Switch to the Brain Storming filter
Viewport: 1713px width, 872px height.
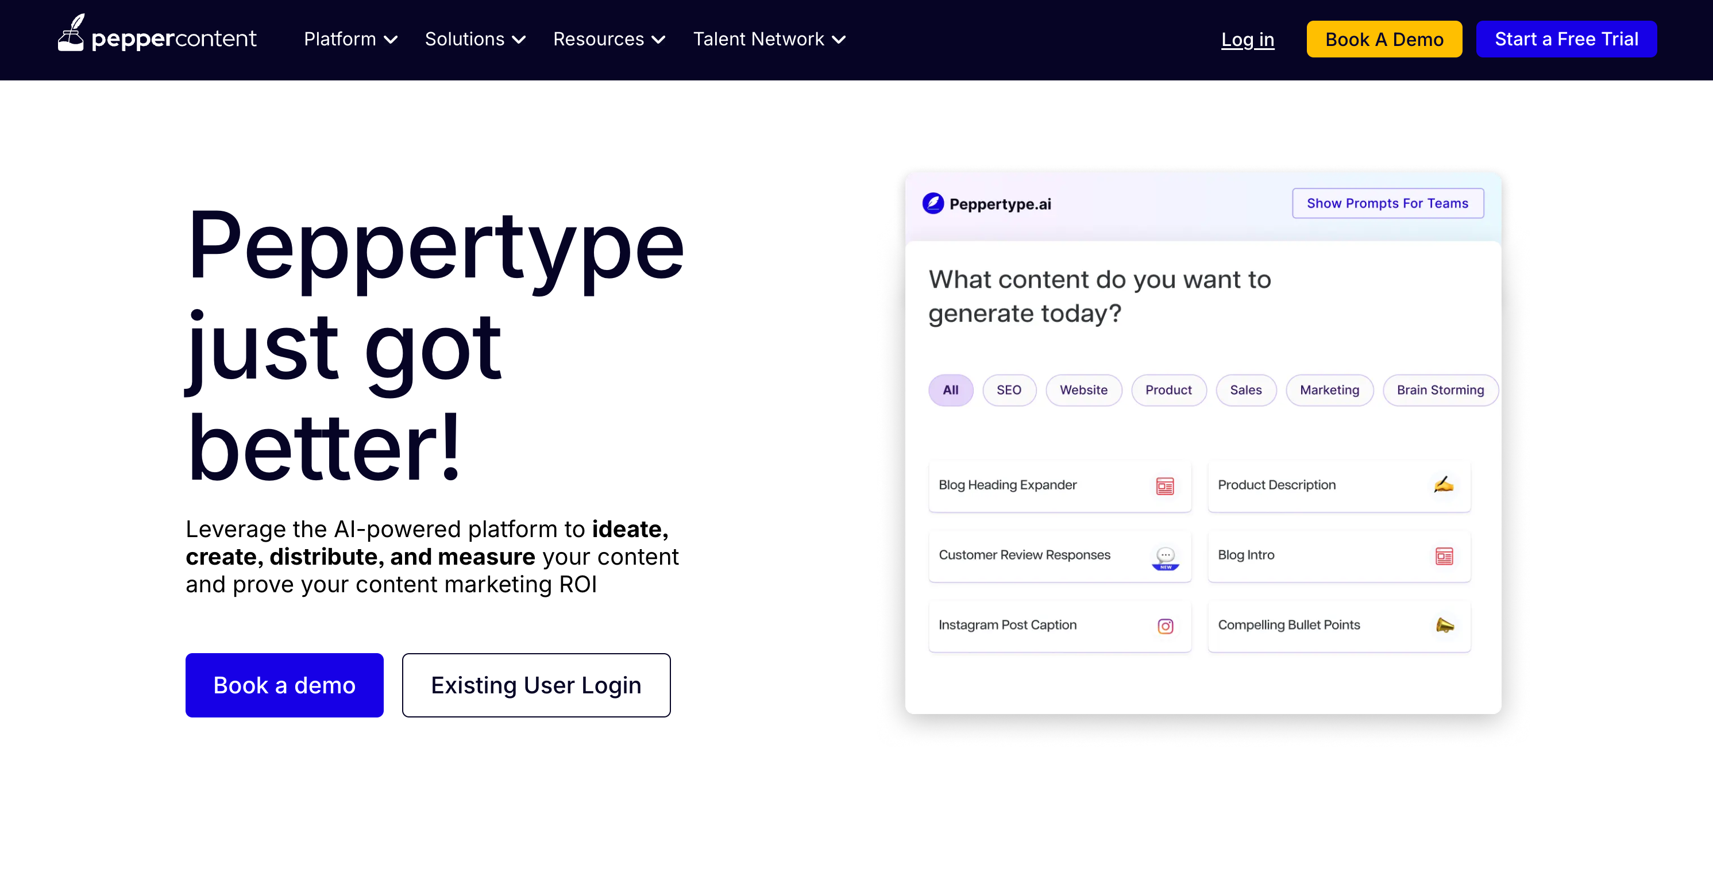[1440, 391]
